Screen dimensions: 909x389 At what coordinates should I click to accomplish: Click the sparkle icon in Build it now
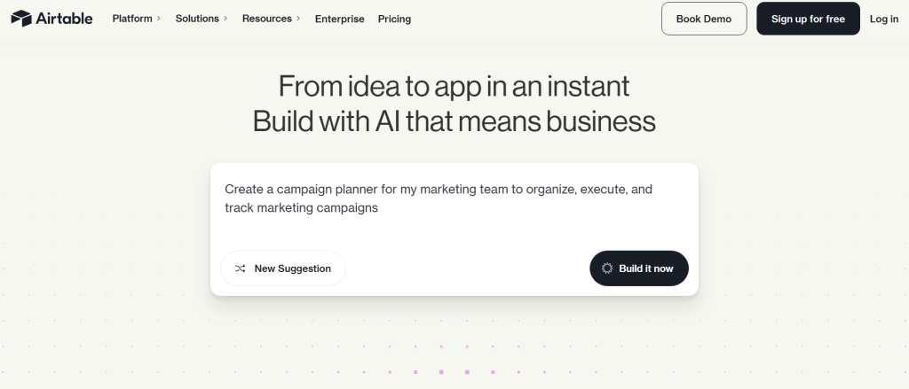point(607,268)
